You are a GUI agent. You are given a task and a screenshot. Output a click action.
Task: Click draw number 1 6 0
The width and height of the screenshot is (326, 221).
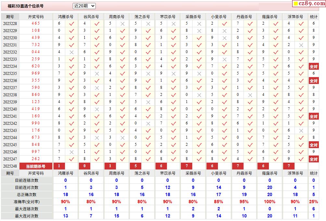coord(36,116)
